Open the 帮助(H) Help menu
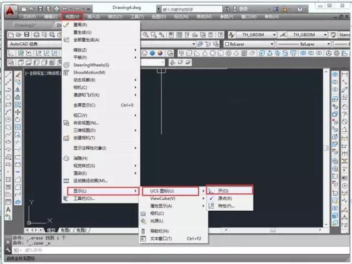The height and width of the screenshot is (264, 352). pyautogui.click(x=272, y=17)
